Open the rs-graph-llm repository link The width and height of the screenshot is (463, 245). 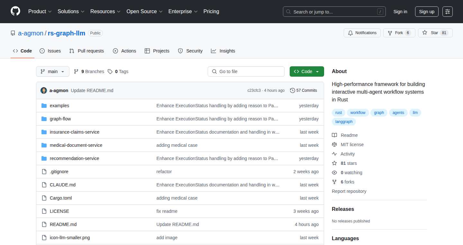pyautogui.click(x=67, y=33)
